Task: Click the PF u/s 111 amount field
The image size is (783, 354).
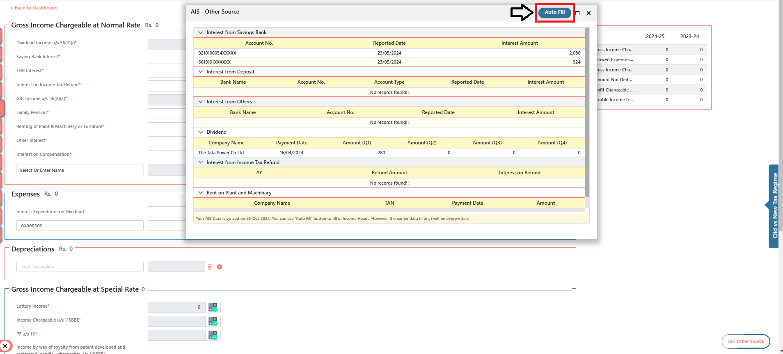Action: (x=176, y=335)
